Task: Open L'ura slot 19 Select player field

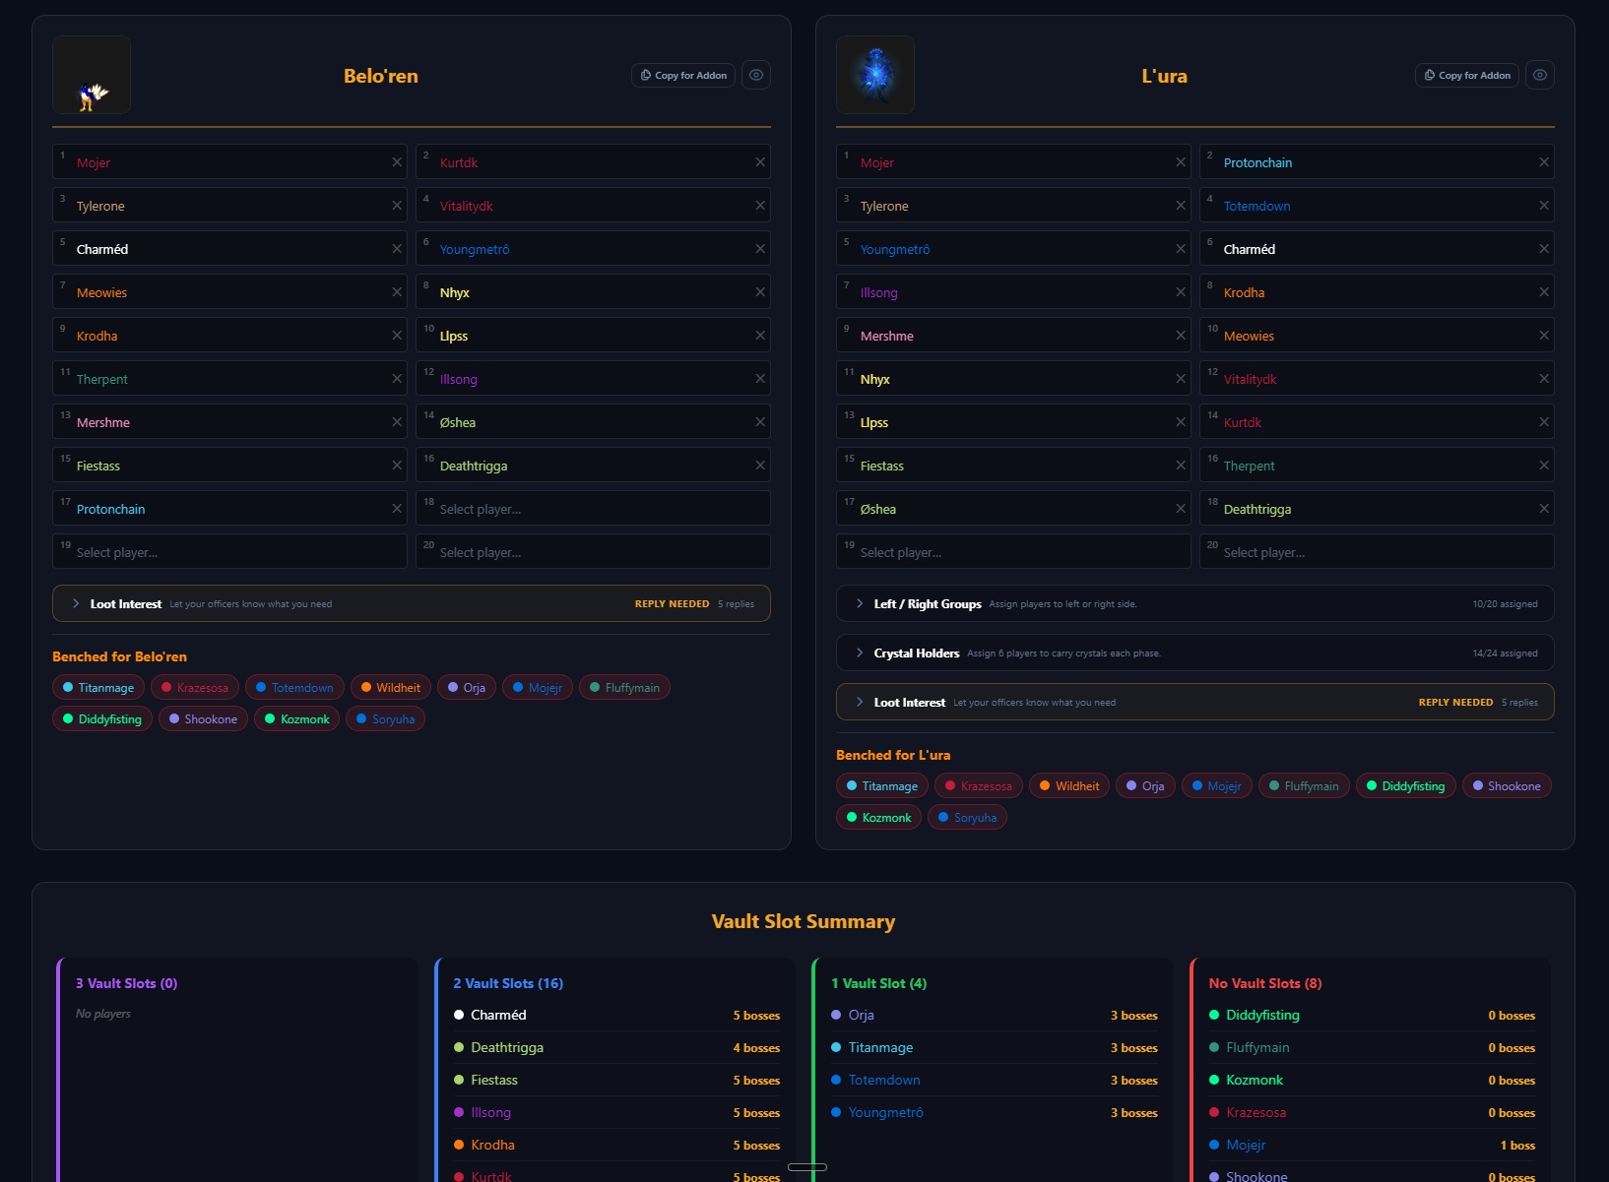Action: (x=1013, y=552)
